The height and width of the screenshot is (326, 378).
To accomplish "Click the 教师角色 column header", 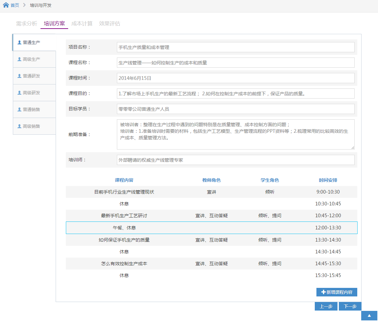I will [211, 180].
